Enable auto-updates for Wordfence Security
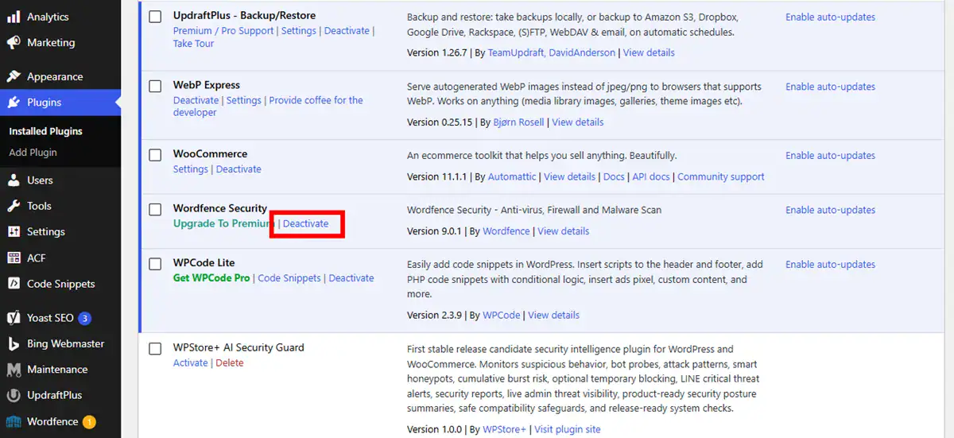The width and height of the screenshot is (954, 438). 830,211
